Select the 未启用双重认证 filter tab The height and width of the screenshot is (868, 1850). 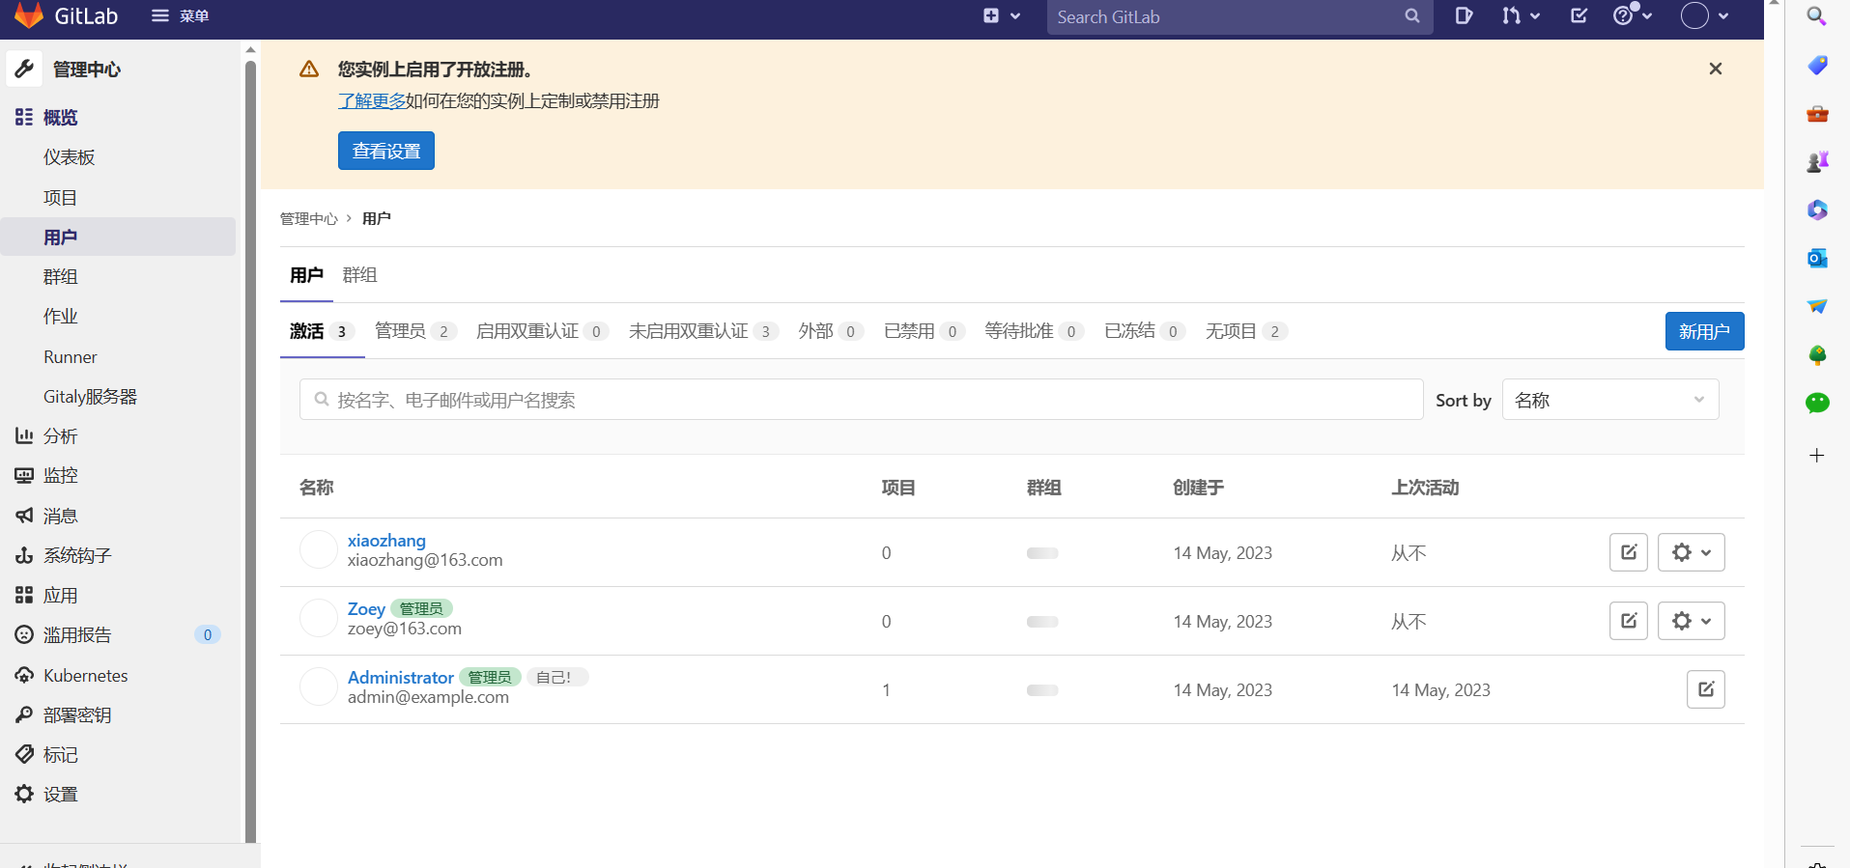(x=703, y=331)
